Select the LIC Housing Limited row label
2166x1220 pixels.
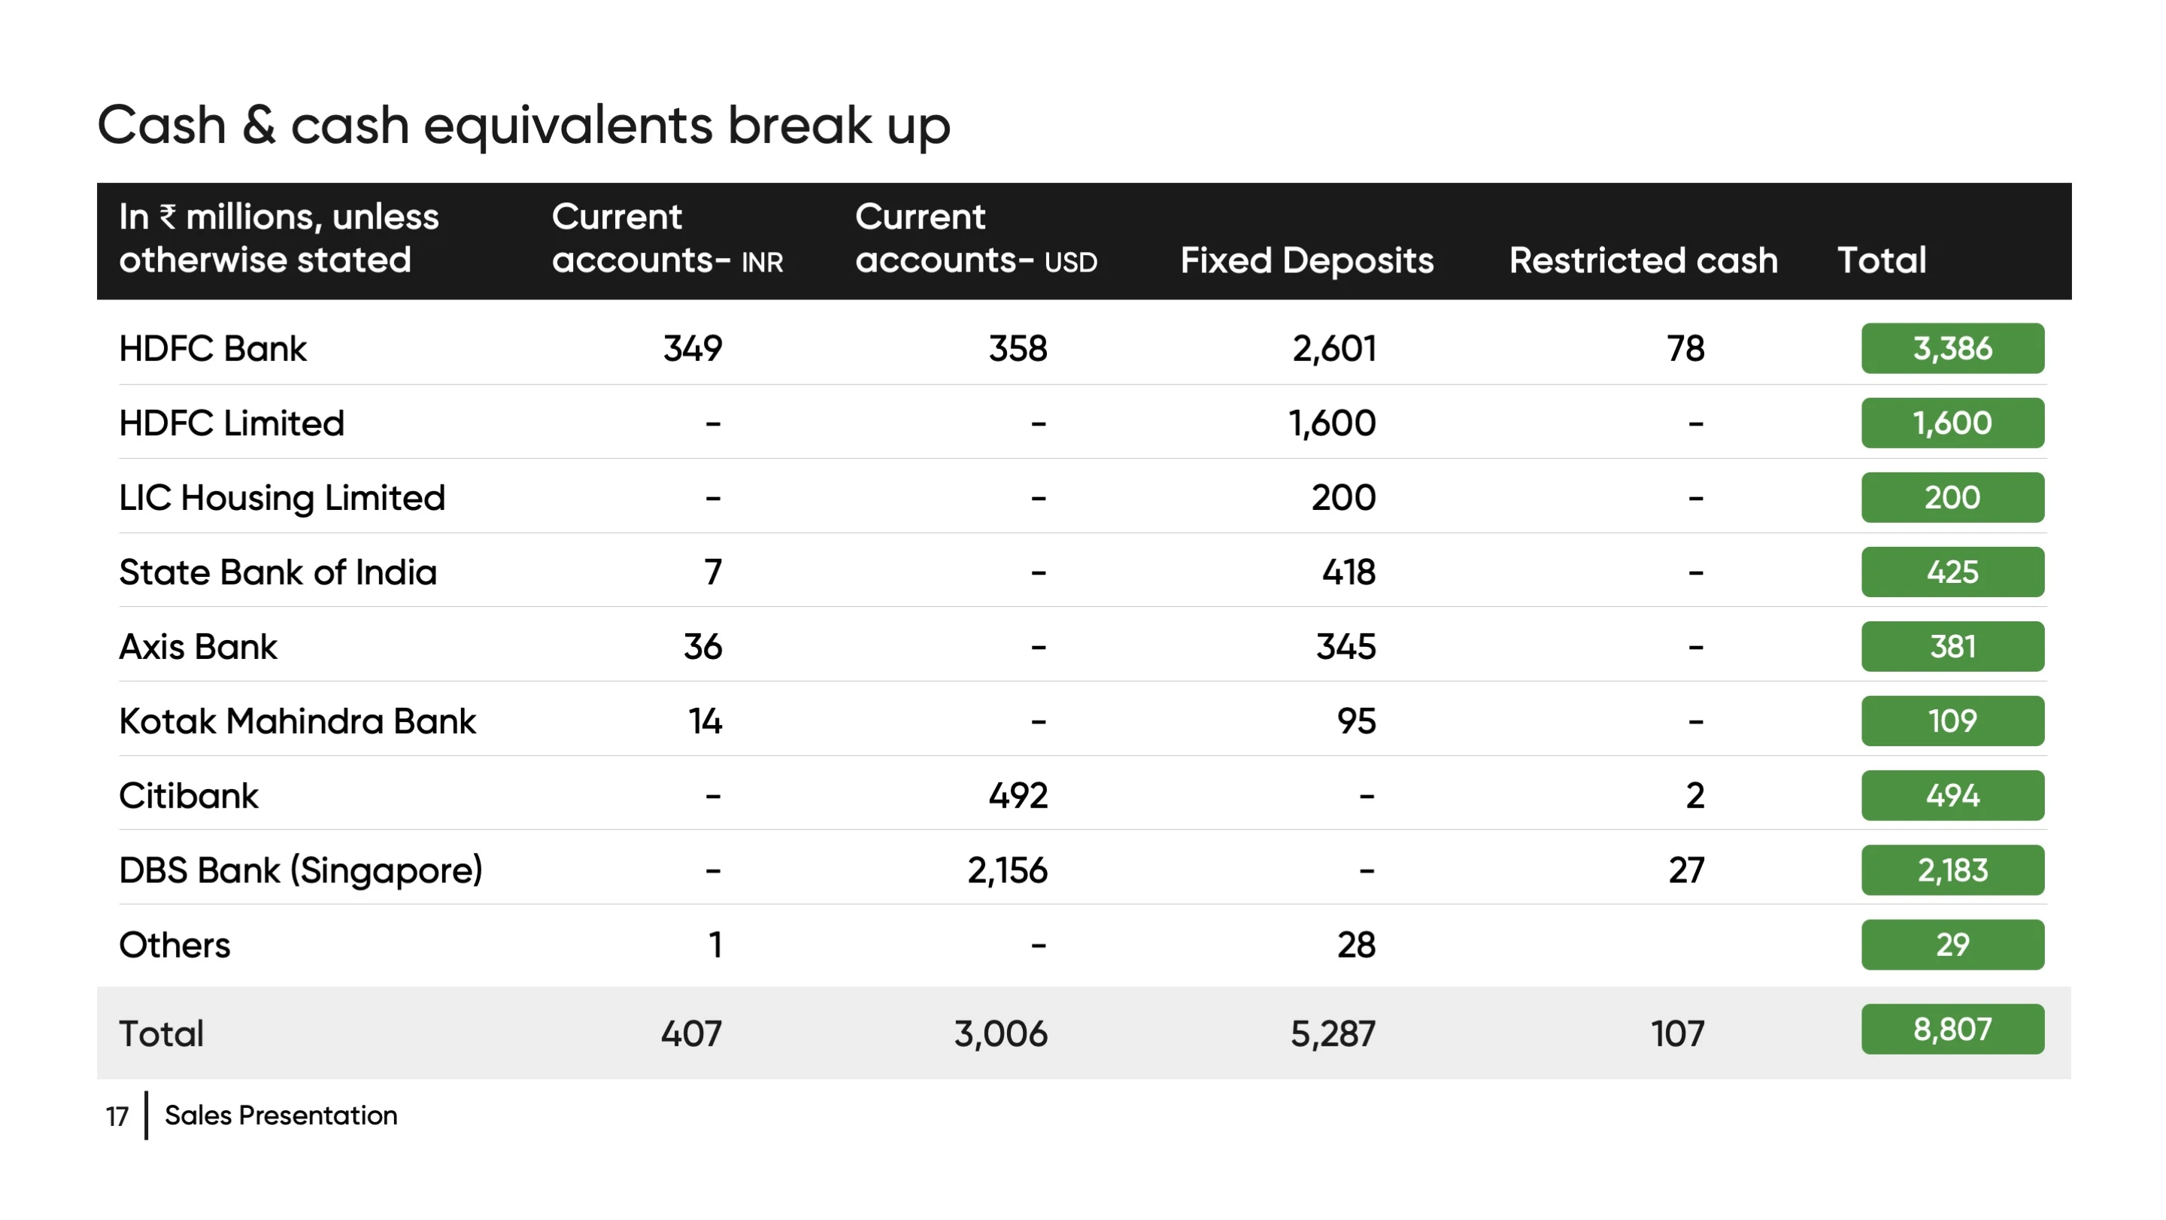click(282, 498)
